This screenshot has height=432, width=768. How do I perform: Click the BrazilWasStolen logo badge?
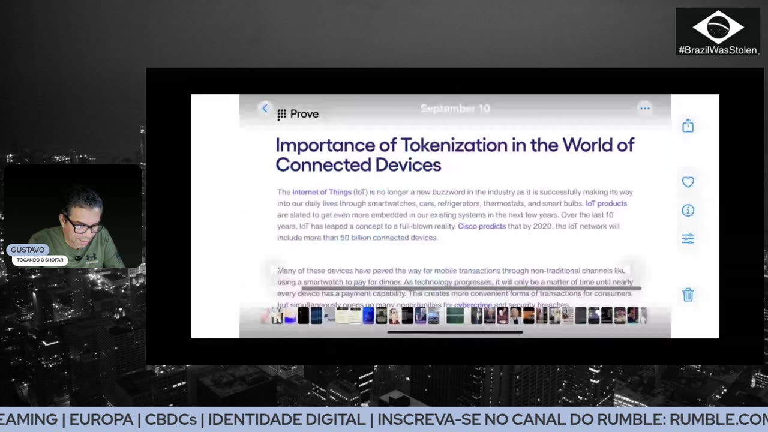(x=718, y=32)
